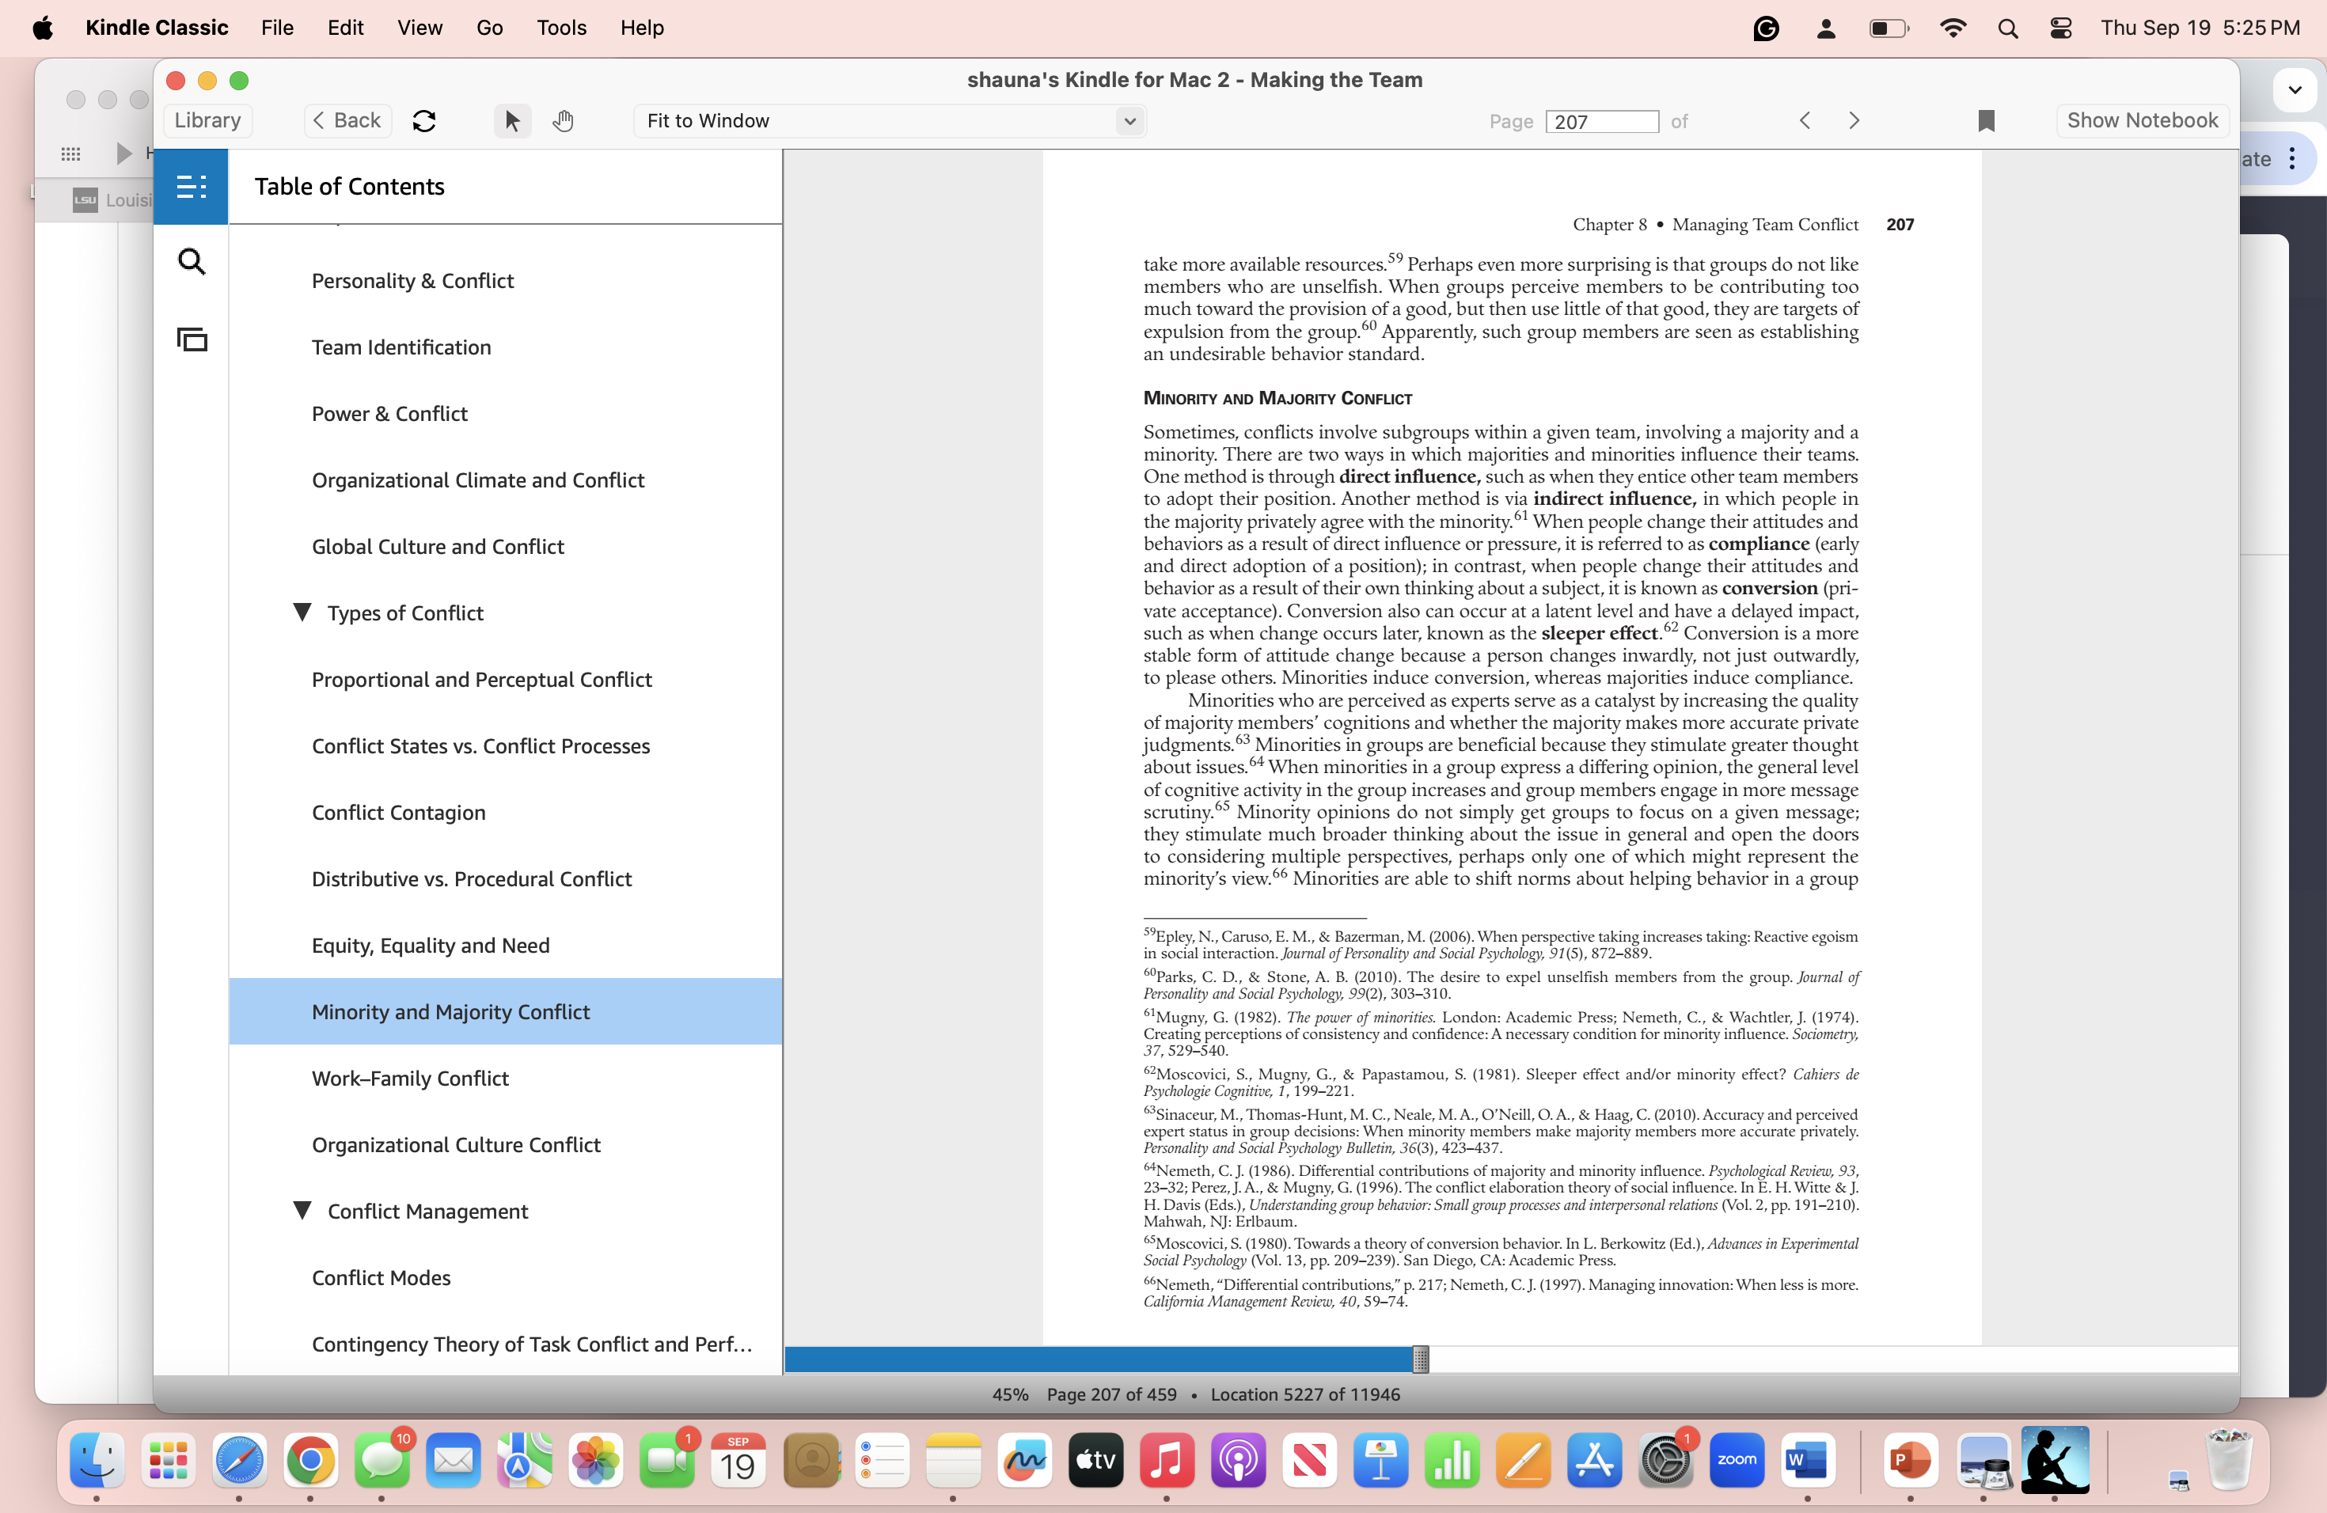2327x1513 pixels.
Task: Open the search panel magnifier icon
Action: (x=192, y=262)
